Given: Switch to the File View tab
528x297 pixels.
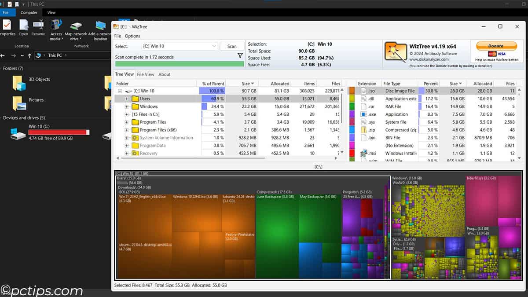Looking at the screenshot, I should click(x=146, y=74).
